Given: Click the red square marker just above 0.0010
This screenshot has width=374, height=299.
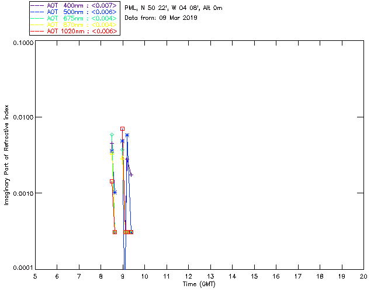Looking at the screenshot, I should (x=112, y=182).
